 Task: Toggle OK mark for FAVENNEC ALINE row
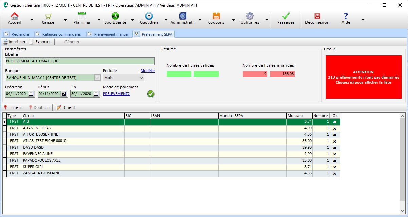point(335,154)
